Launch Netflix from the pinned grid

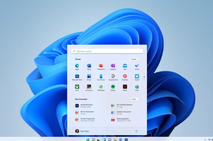pyautogui.click(x=125, y=87)
